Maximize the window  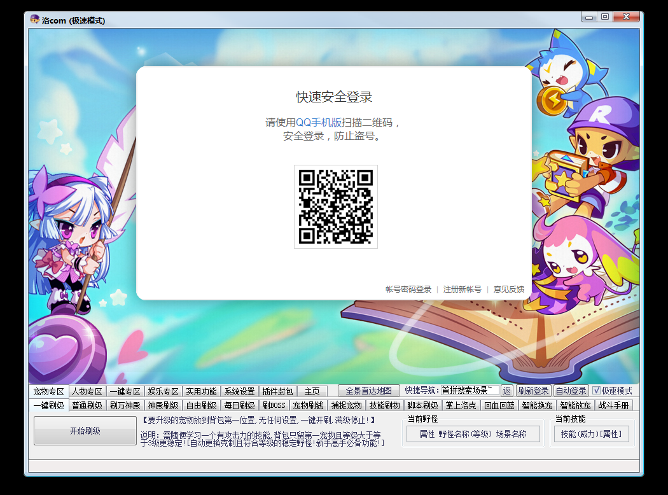605,17
